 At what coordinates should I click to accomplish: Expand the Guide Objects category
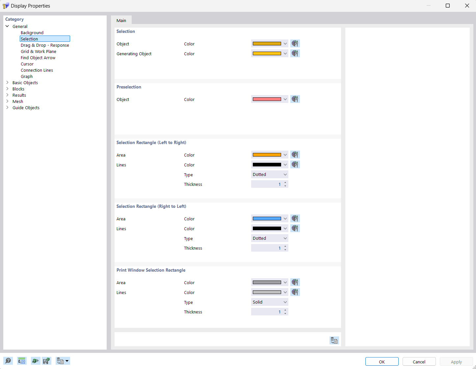(7, 108)
